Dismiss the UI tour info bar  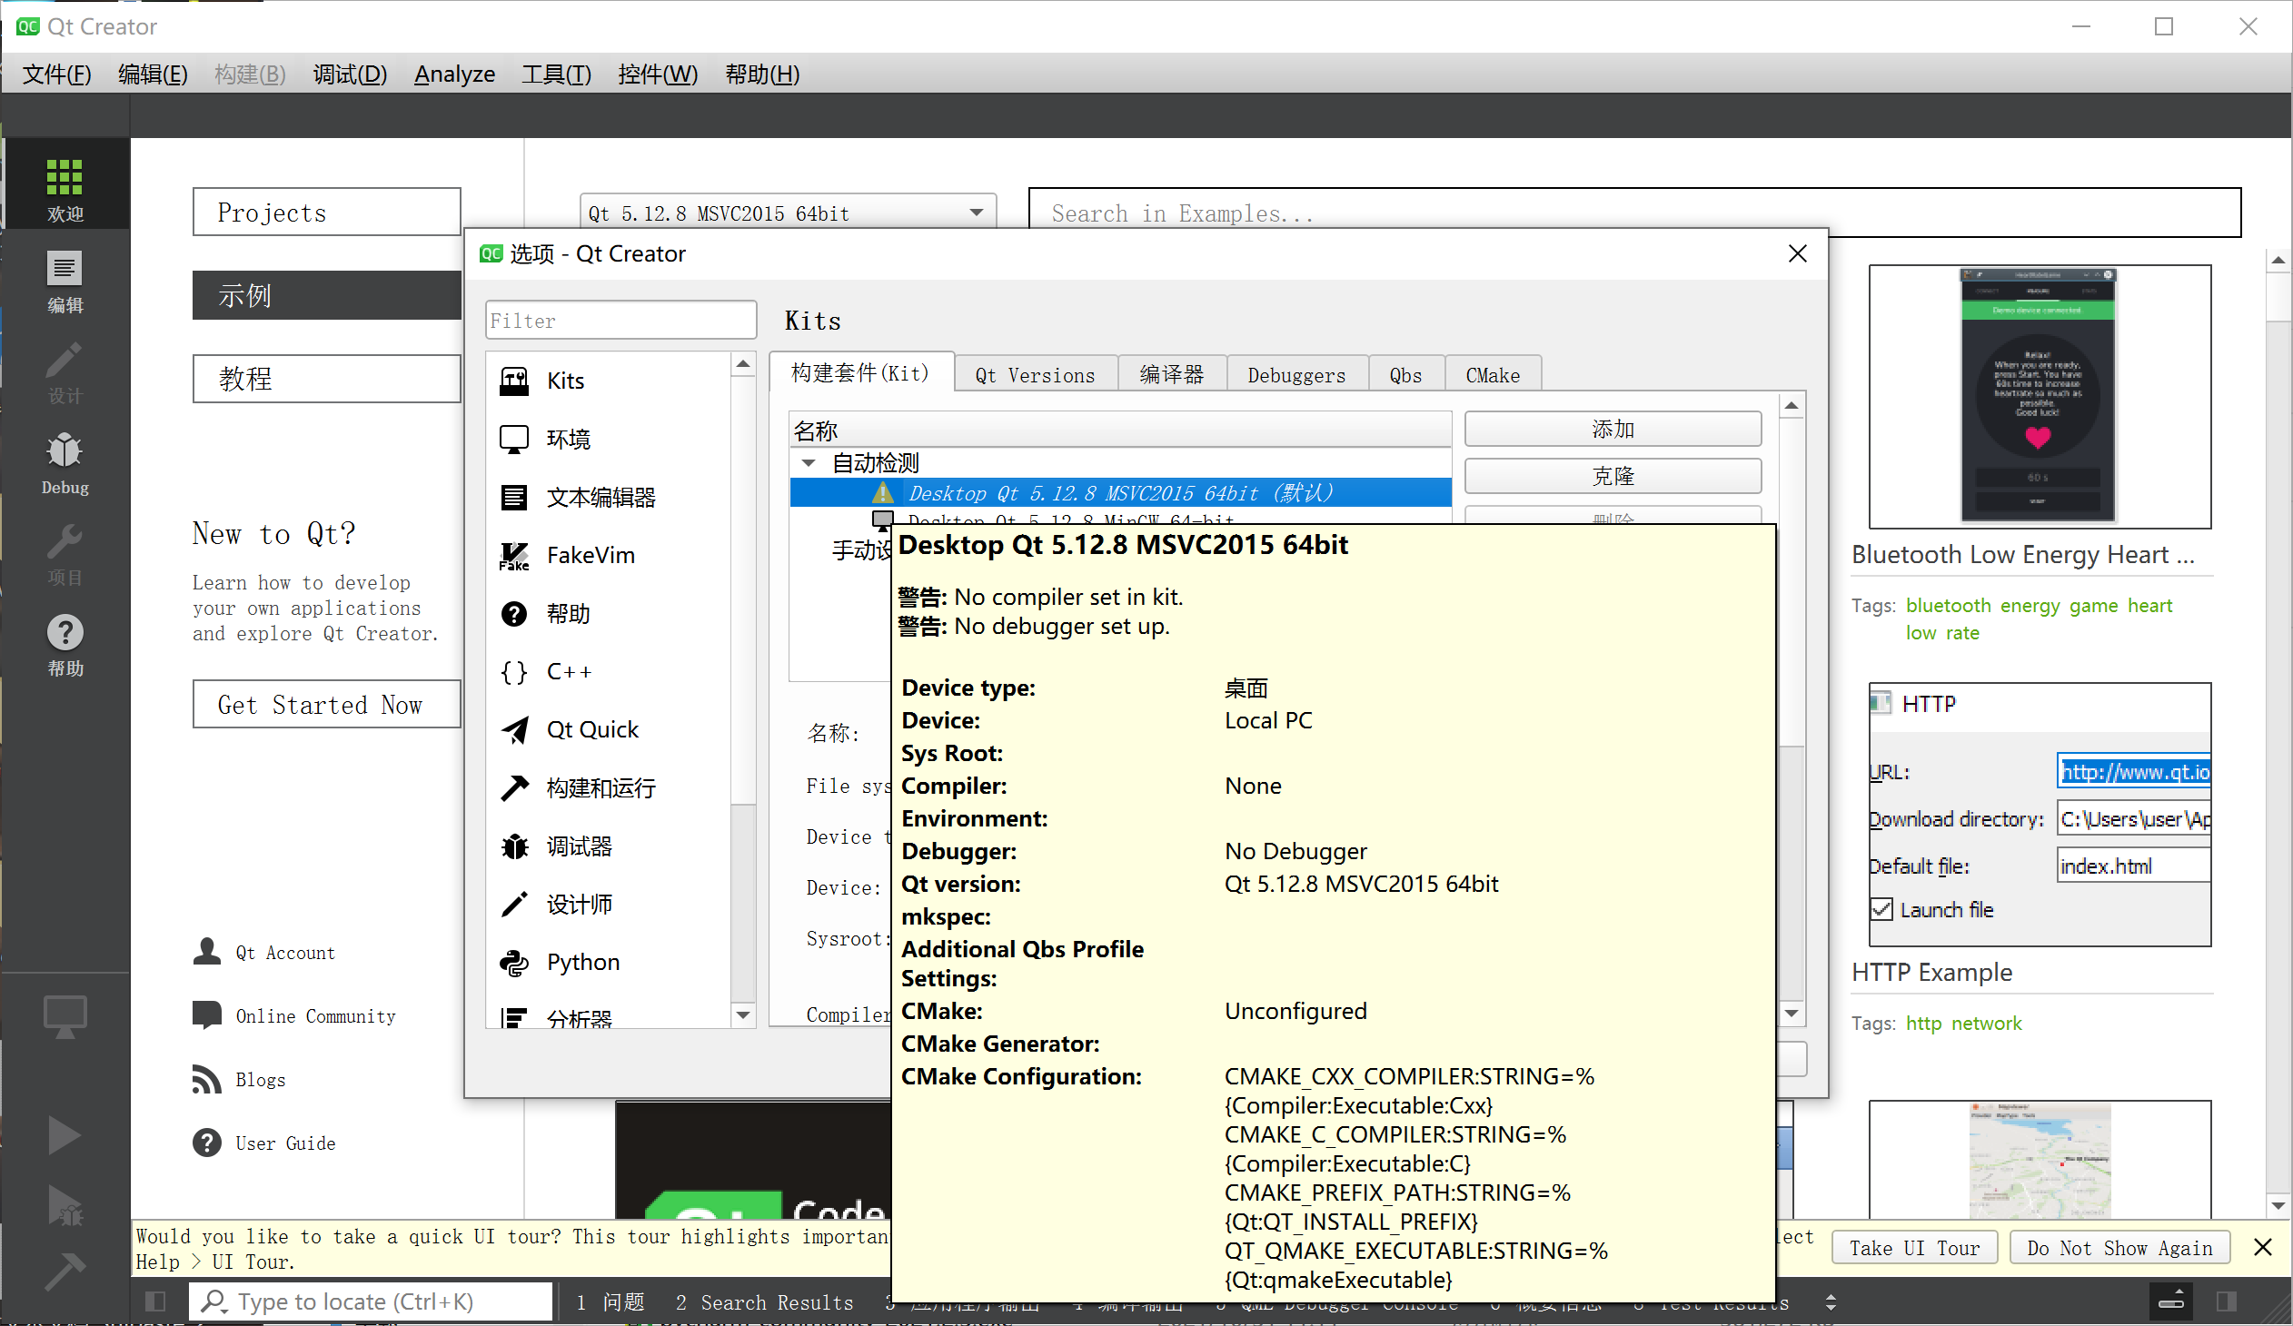click(x=2263, y=1247)
